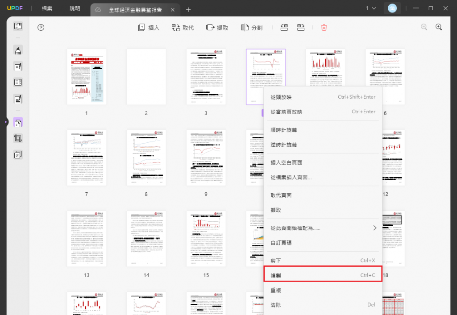
Task: Choose 從檔案插入頁面... in context menu
Action: coord(323,177)
